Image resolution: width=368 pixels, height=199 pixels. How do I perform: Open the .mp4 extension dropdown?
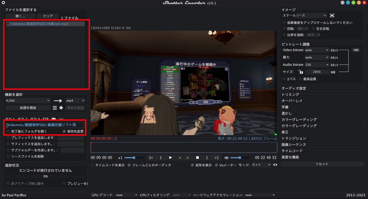click(75, 101)
